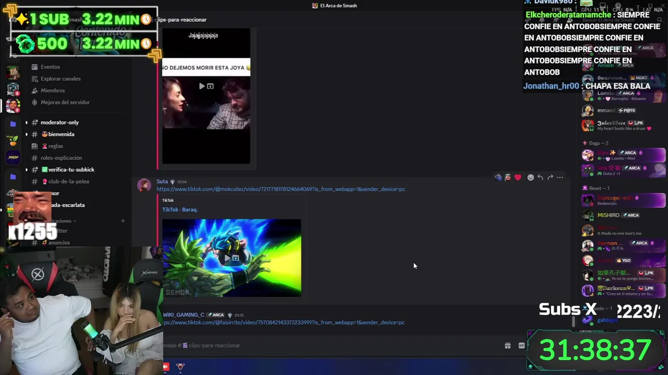React with the first quick emoji on Suta's message
The width and height of the screenshot is (668, 375).
[x=498, y=178]
